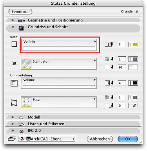Viewport: 147px width, 151px height.
Task: Click the Stahlbeton fill pen icon
Action: coord(109,59)
